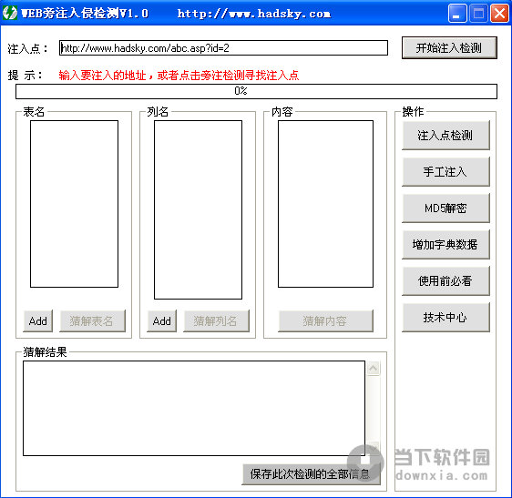Screen dimensions: 512x498
Task: Open 注入点检测 operation
Action: (x=445, y=136)
